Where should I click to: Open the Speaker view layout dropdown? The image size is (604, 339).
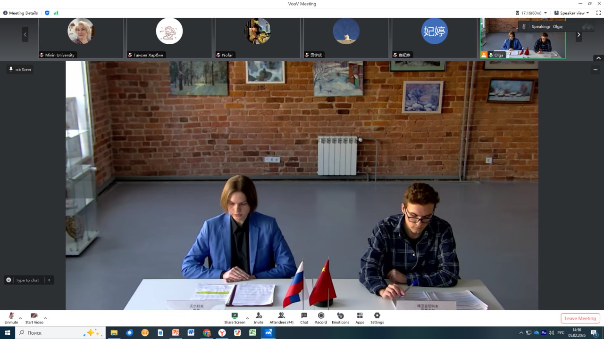click(x=572, y=13)
